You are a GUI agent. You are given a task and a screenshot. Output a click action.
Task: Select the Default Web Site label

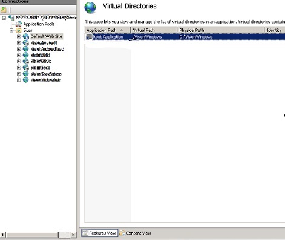point(47,36)
